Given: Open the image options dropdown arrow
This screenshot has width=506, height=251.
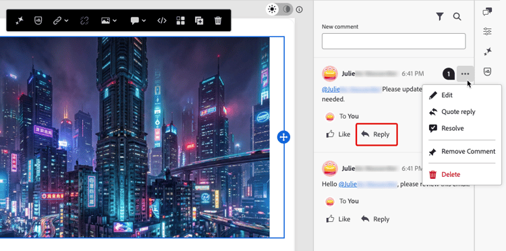Looking at the screenshot, I should tap(115, 21).
